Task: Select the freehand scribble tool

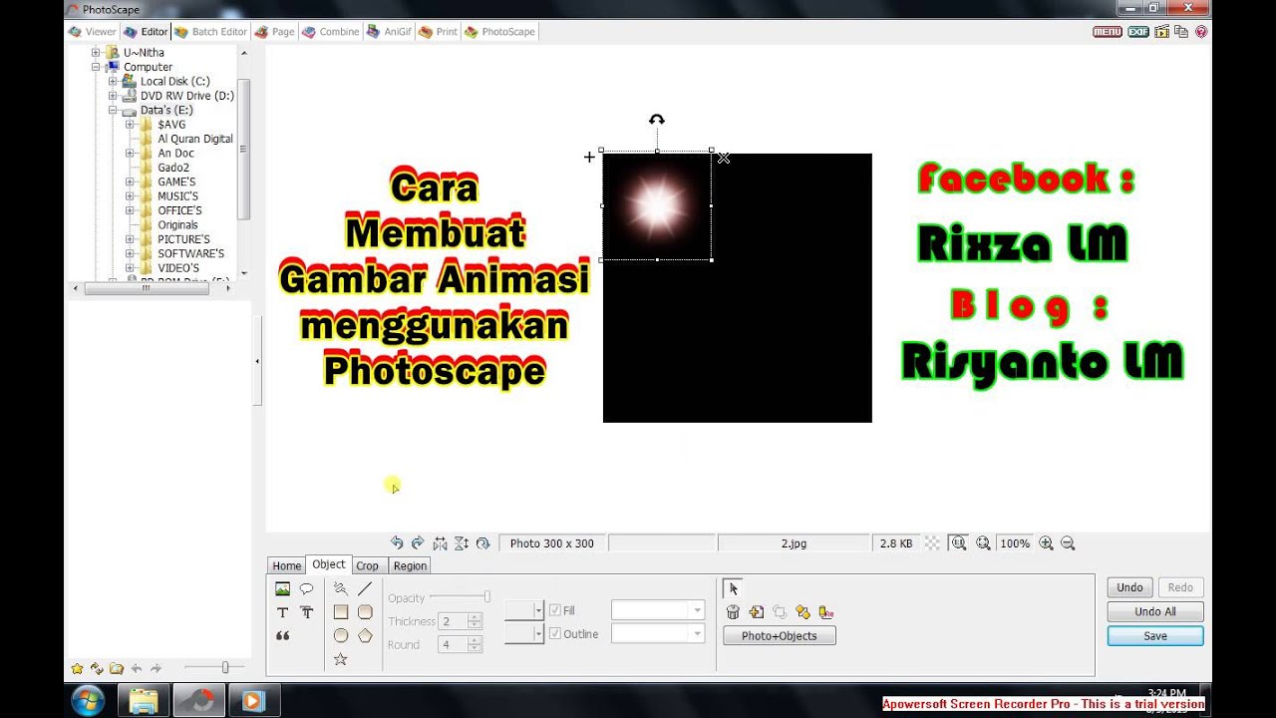Action: click(341, 588)
